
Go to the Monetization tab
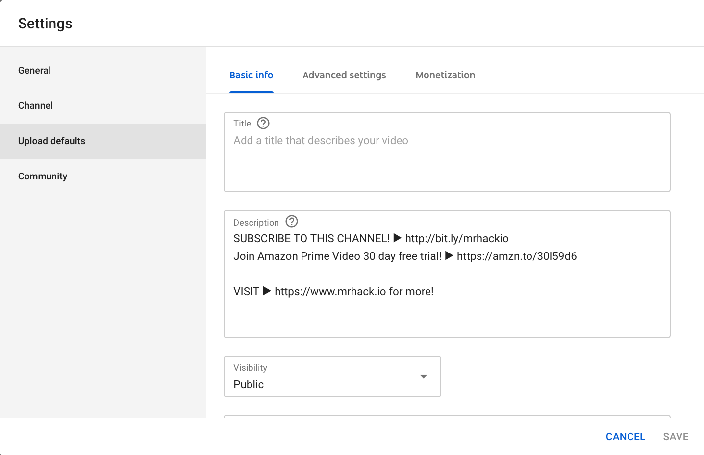click(445, 75)
